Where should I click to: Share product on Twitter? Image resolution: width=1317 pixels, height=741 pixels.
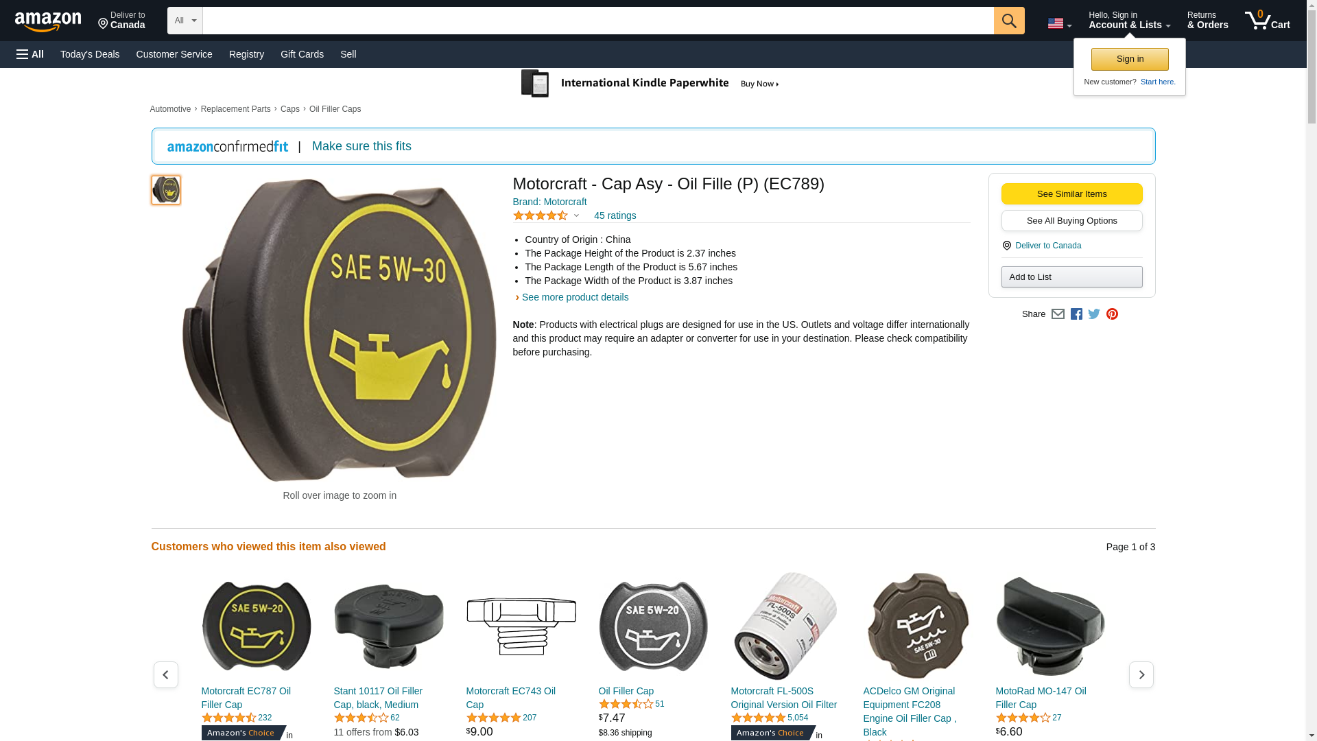[x=1094, y=314]
